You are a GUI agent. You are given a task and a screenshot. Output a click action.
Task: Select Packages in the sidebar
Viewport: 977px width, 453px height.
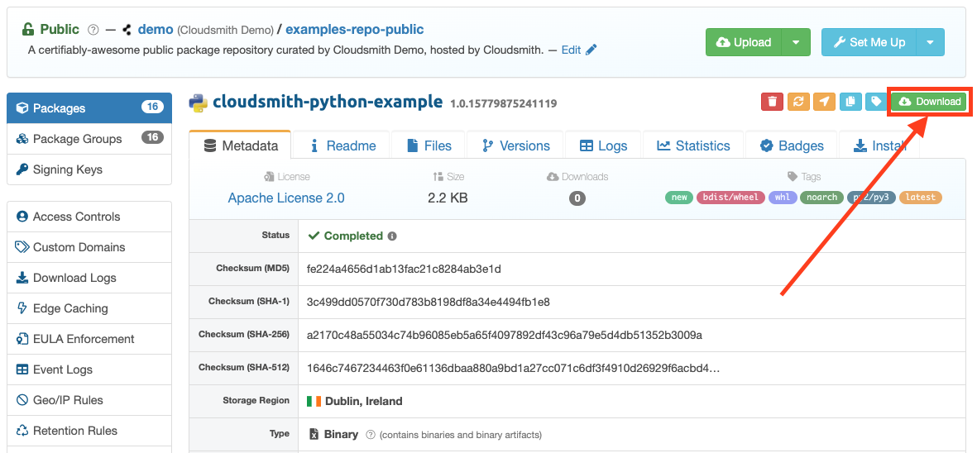click(89, 108)
